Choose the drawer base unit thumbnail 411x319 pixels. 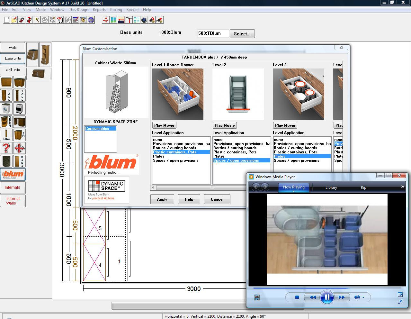pyautogui.click(x=32, y=55)
